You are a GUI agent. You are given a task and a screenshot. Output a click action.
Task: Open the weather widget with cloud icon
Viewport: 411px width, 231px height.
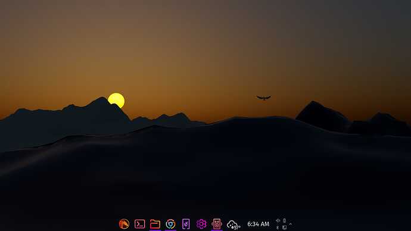(x=233, y=224)
